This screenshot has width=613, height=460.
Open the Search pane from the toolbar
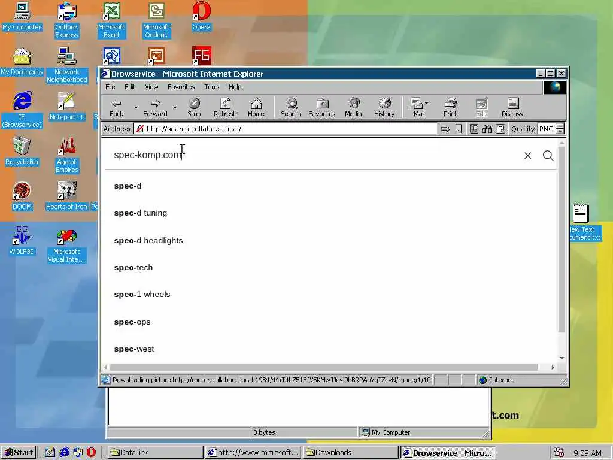(x=291, y=108)
